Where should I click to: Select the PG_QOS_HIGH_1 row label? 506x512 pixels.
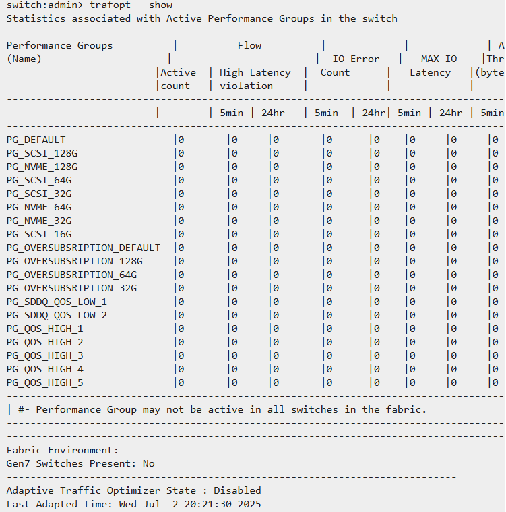45,329
